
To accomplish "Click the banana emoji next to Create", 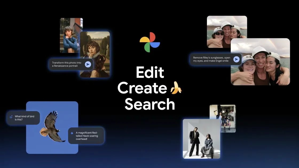I will (176, 88).
